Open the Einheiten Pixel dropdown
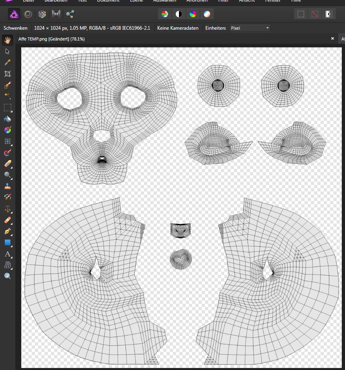The width and height of the screenshot is (345, 370). [x=250, y=28]
